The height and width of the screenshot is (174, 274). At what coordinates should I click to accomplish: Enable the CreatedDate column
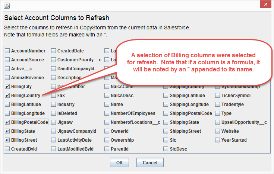coord(53,51)
